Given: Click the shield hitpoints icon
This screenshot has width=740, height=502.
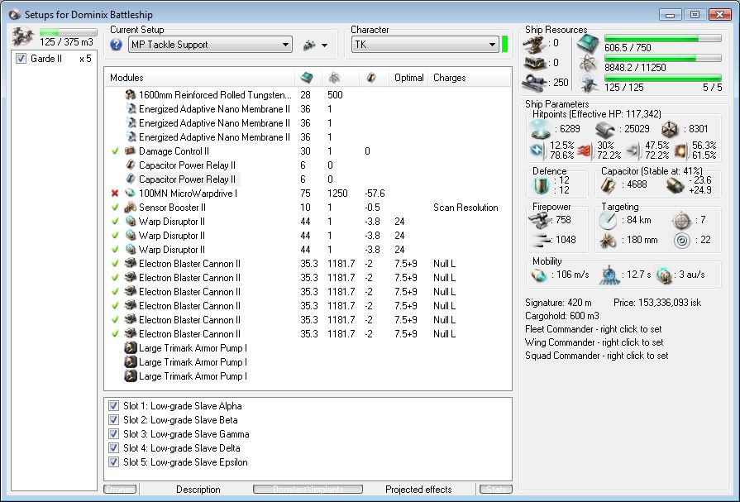Looking at the screenshot, I should (x=539, y=128).
